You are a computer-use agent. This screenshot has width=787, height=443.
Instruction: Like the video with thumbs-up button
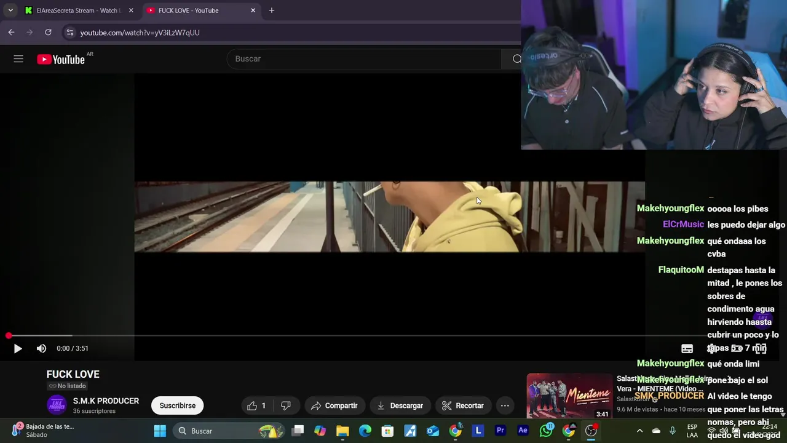click(x=256, y=405)
